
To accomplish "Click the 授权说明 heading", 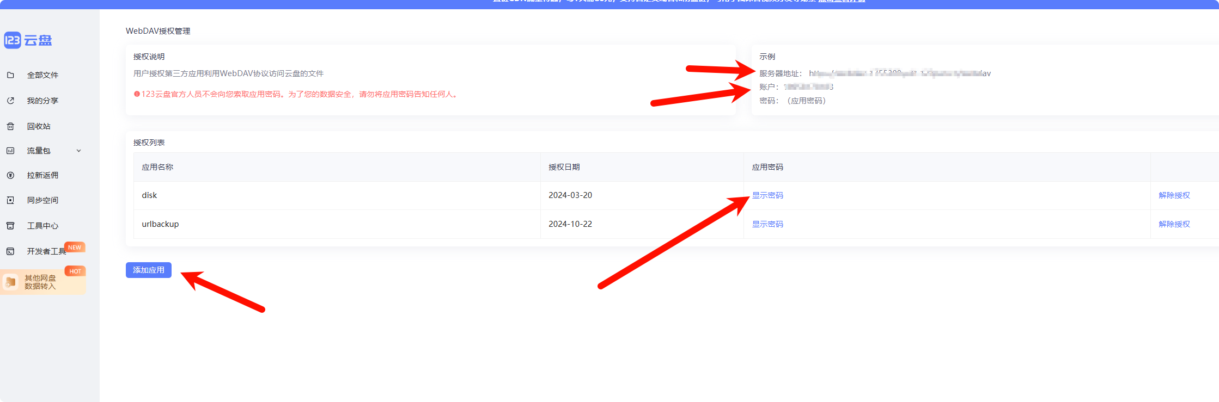I will click(149, 57).
